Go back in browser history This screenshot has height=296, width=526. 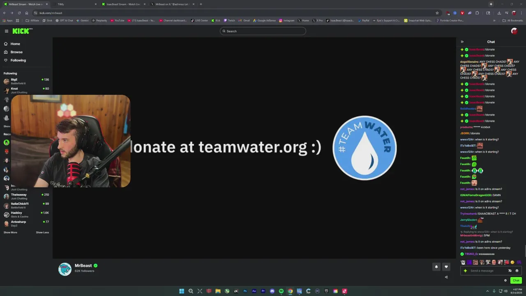5,13
